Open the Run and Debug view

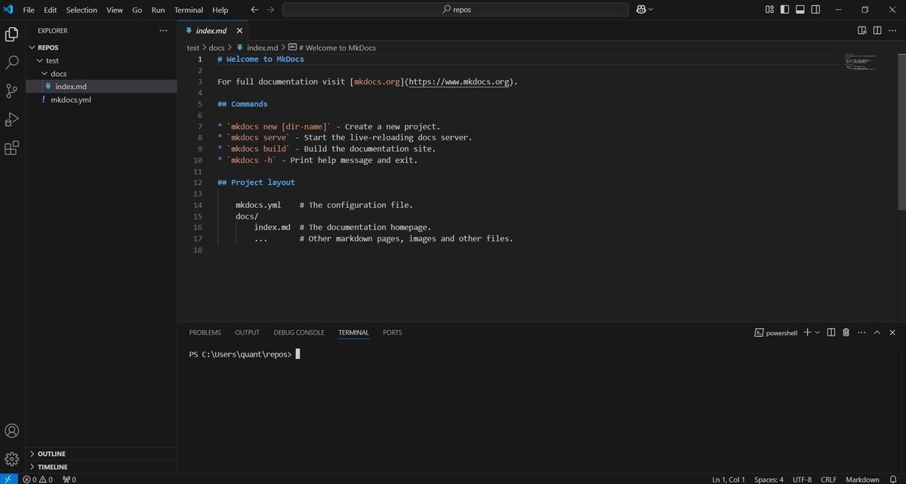point(11,120)
